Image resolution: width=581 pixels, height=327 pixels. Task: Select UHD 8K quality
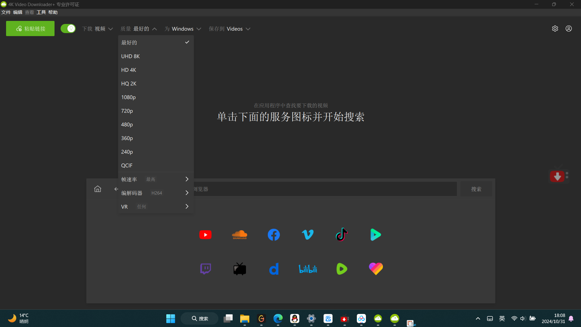[x=156, y=56]
